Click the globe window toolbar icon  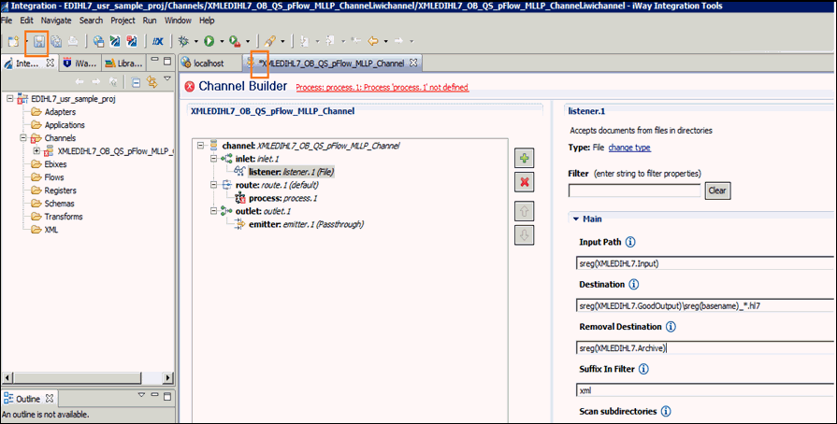(x=98, y=41)
